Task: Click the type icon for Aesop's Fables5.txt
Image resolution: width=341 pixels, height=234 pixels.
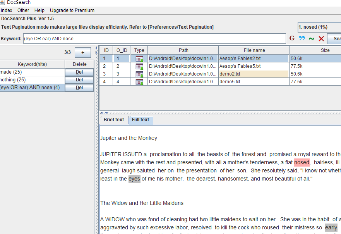Action: pyautogui.click(x=139, y=66)
